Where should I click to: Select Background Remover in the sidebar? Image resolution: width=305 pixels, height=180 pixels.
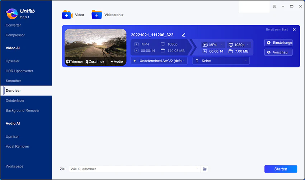[23, 110]
